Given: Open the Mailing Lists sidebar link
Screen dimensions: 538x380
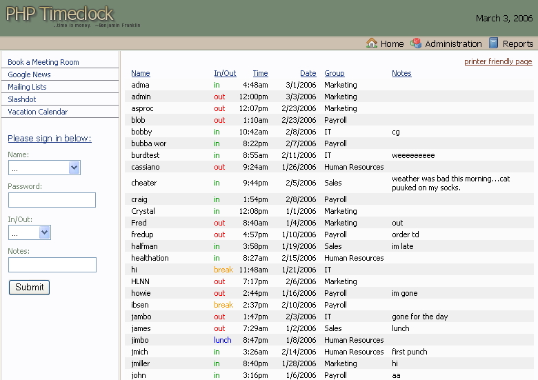Looking at the screenshot, I should pyautogui.click(x=27, y=87).
